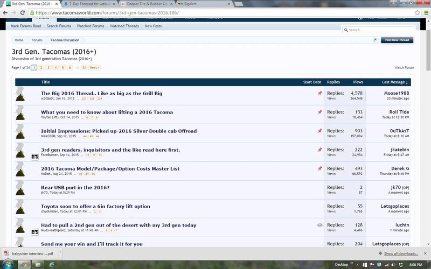The height and width of the screenshot is (269, 431).
Task: Sort by the Views column header
Action: pos(358,82)
